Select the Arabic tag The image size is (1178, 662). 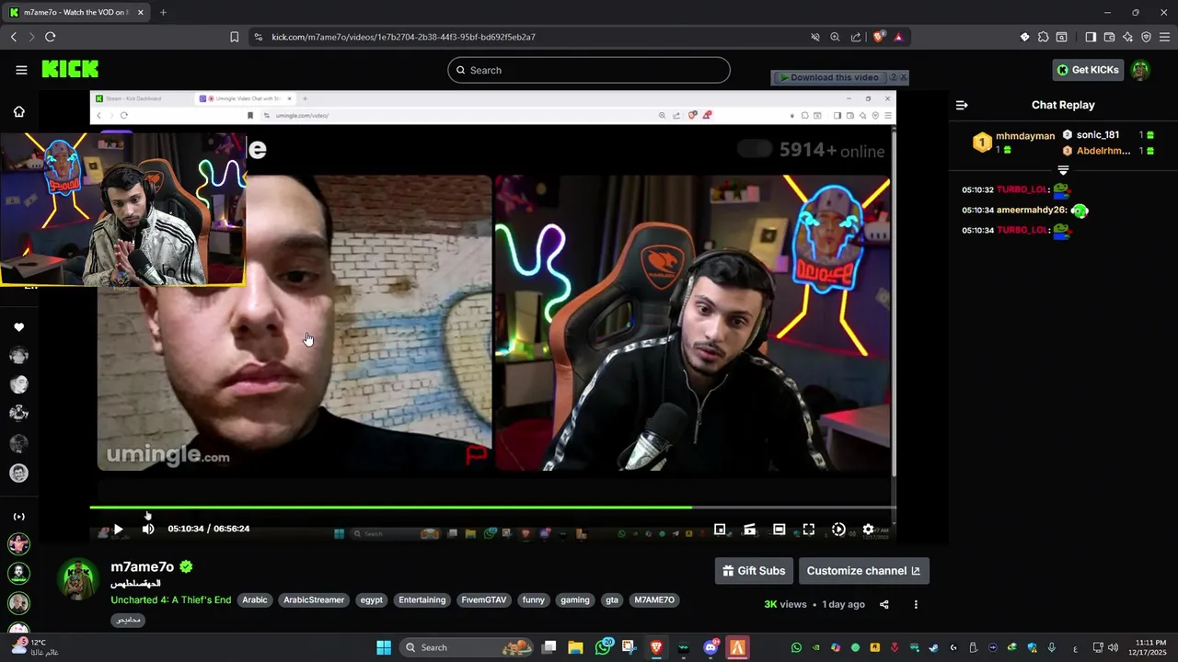point(255,599)
